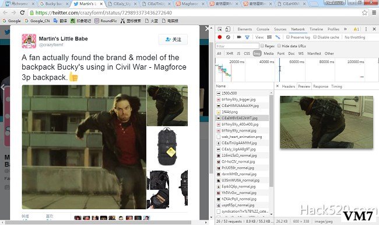Click the Filter text input
Image resolution: width=379 pixels, height=225 pixels.
click(x=237, y=46)
